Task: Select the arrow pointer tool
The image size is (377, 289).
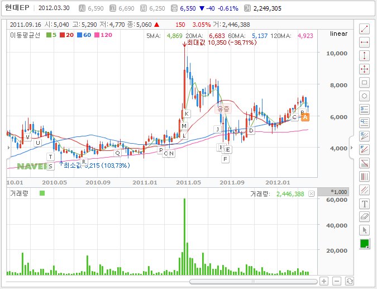Action: (365, 230)
